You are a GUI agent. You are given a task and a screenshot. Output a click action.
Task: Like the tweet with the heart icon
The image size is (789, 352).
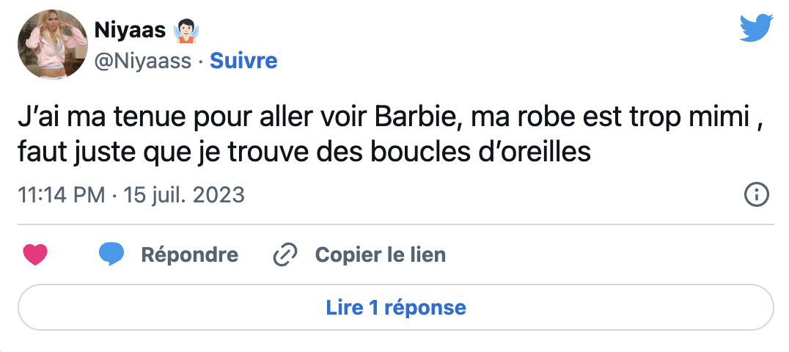click(35, 254)
